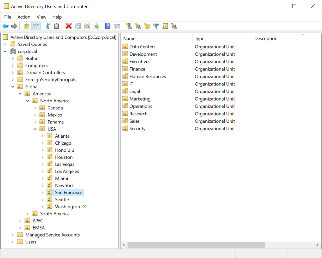Select the Human Resources organizational unit
This screenshot has width=322, height=258.
pos(148,76)
